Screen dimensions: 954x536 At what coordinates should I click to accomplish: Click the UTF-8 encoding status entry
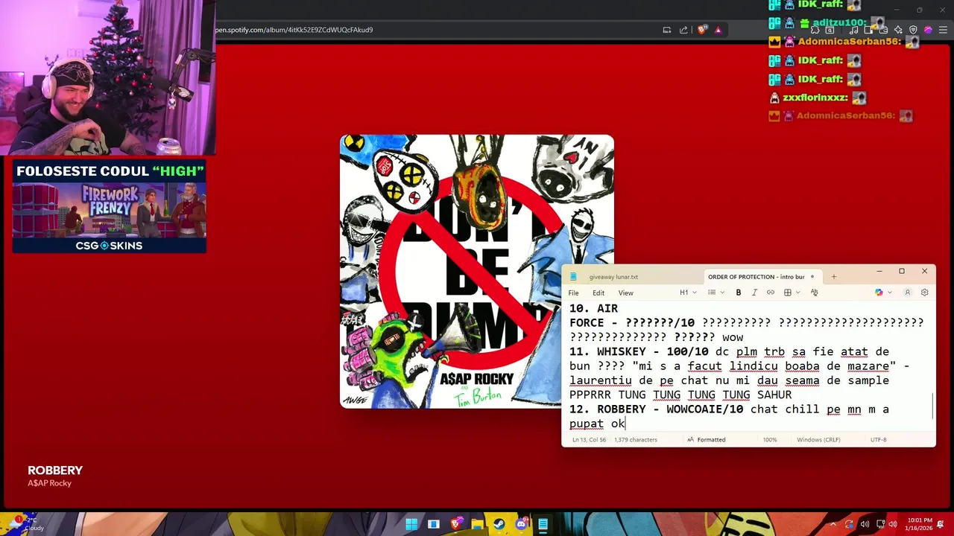879,440
